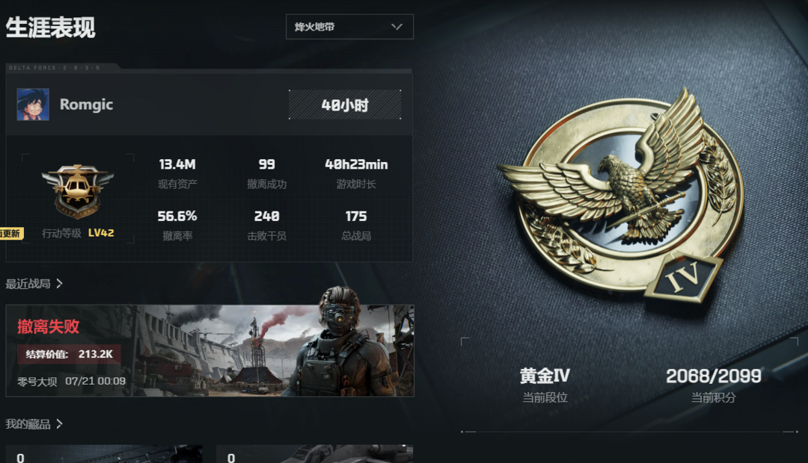
Task: Open the 撤离失败 match record card
Action: (x=209, y=351)
